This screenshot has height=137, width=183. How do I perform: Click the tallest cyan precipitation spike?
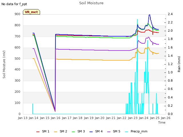pyautogui.click(x=137, y=20)
